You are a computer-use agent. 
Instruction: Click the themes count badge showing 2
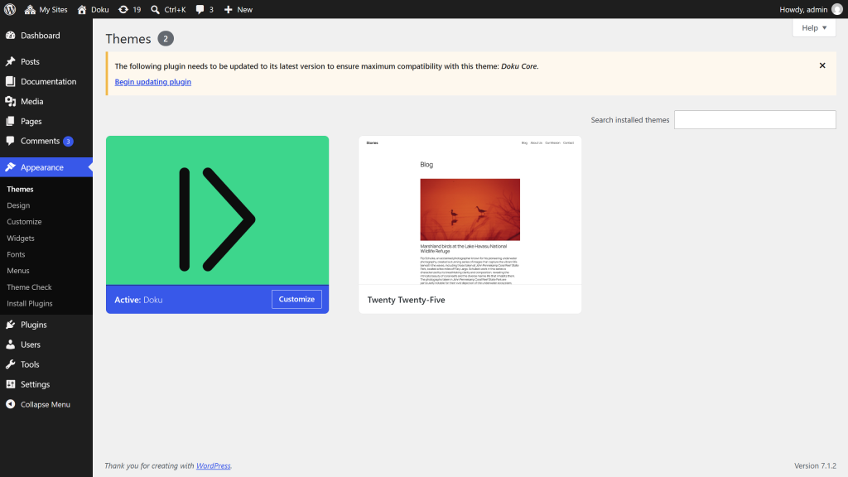pyautogui.click(x=166, y=38)
